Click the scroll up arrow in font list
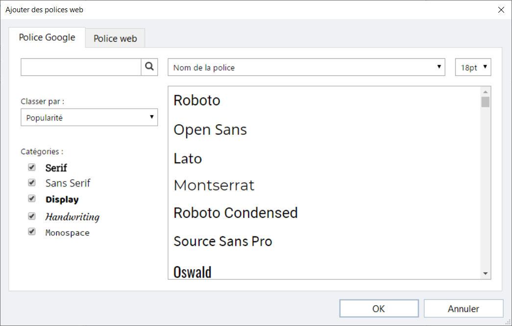 tap(486, 92)
